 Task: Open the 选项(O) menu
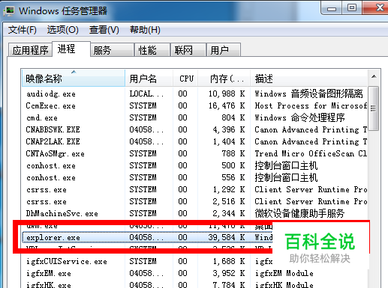[x=63, y=30]
